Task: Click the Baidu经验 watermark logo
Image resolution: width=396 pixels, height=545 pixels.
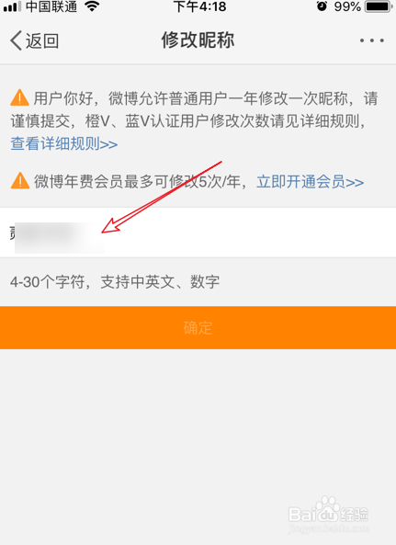Action: (x=328, y=514)
